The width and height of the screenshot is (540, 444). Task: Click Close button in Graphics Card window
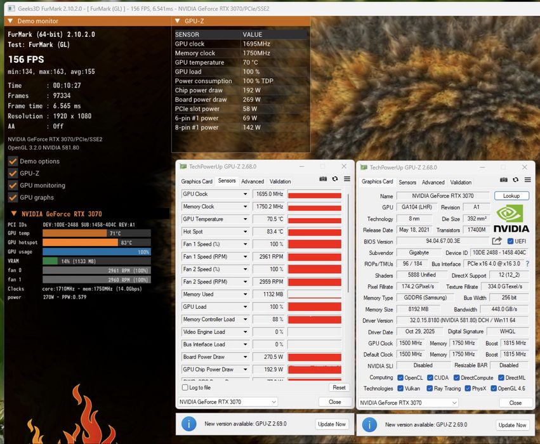515,403
